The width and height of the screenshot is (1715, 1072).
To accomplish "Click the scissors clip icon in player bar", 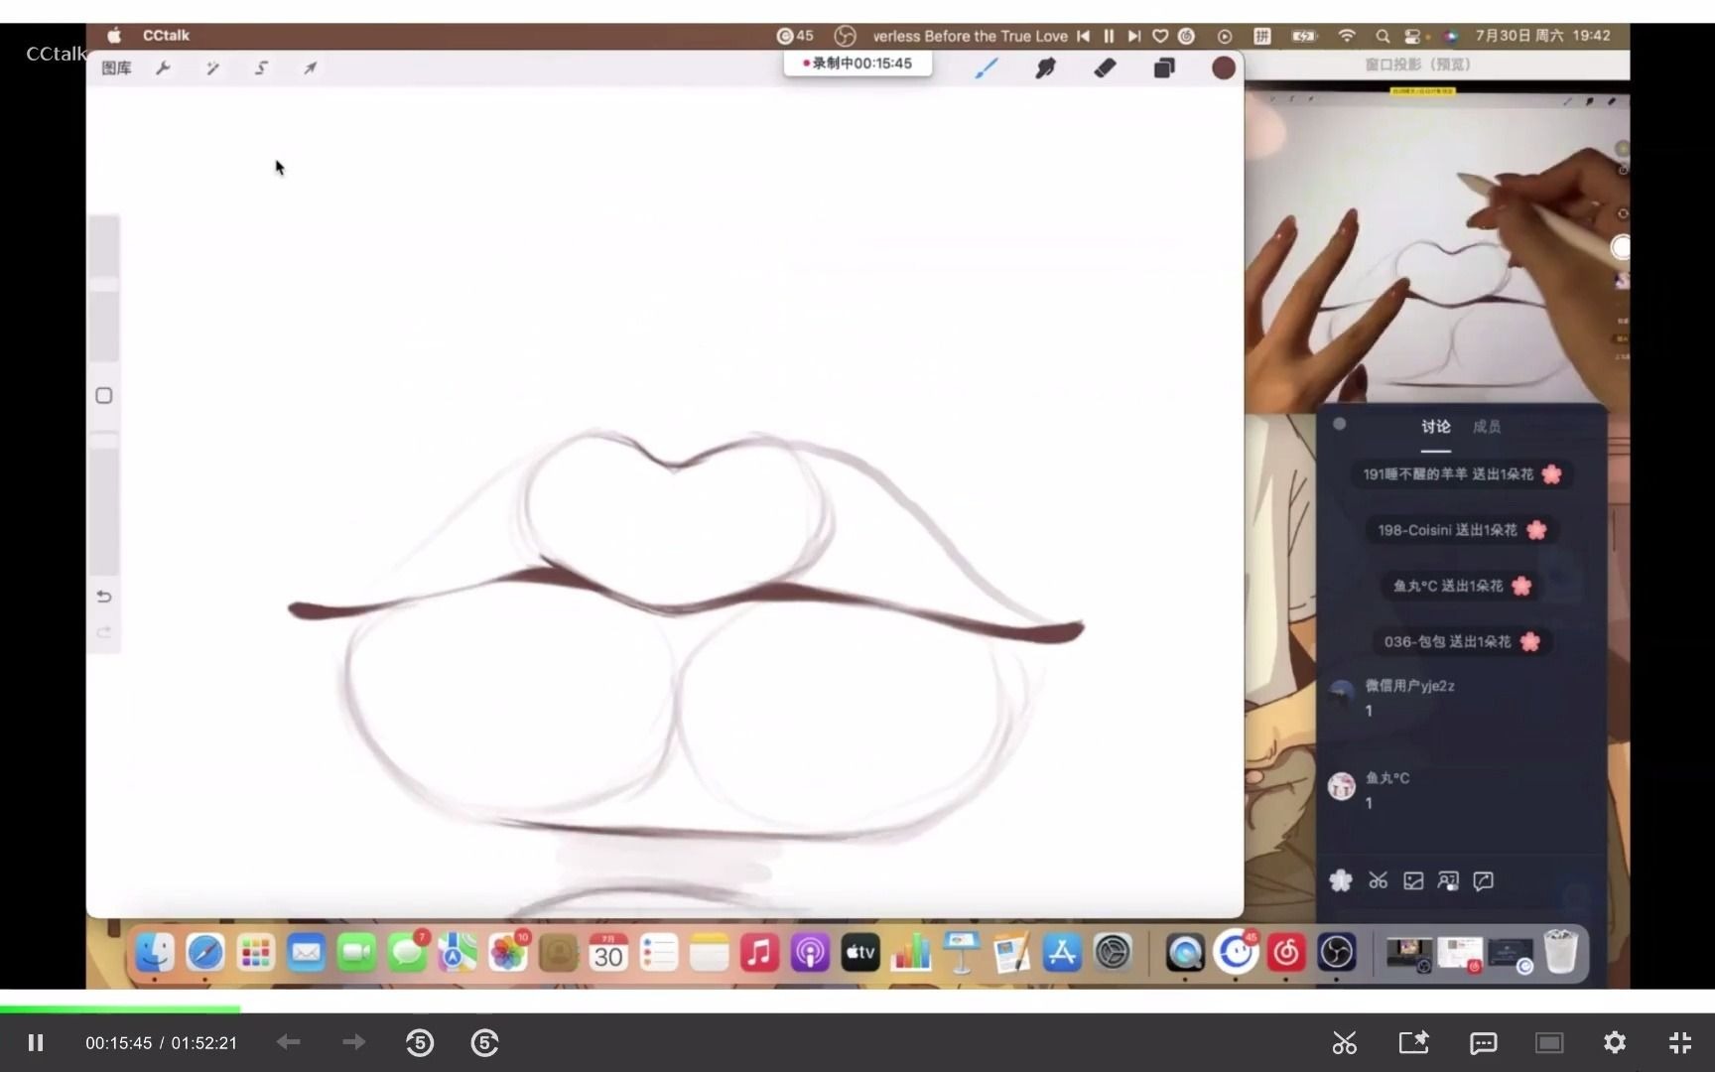I will 1344,1042.
